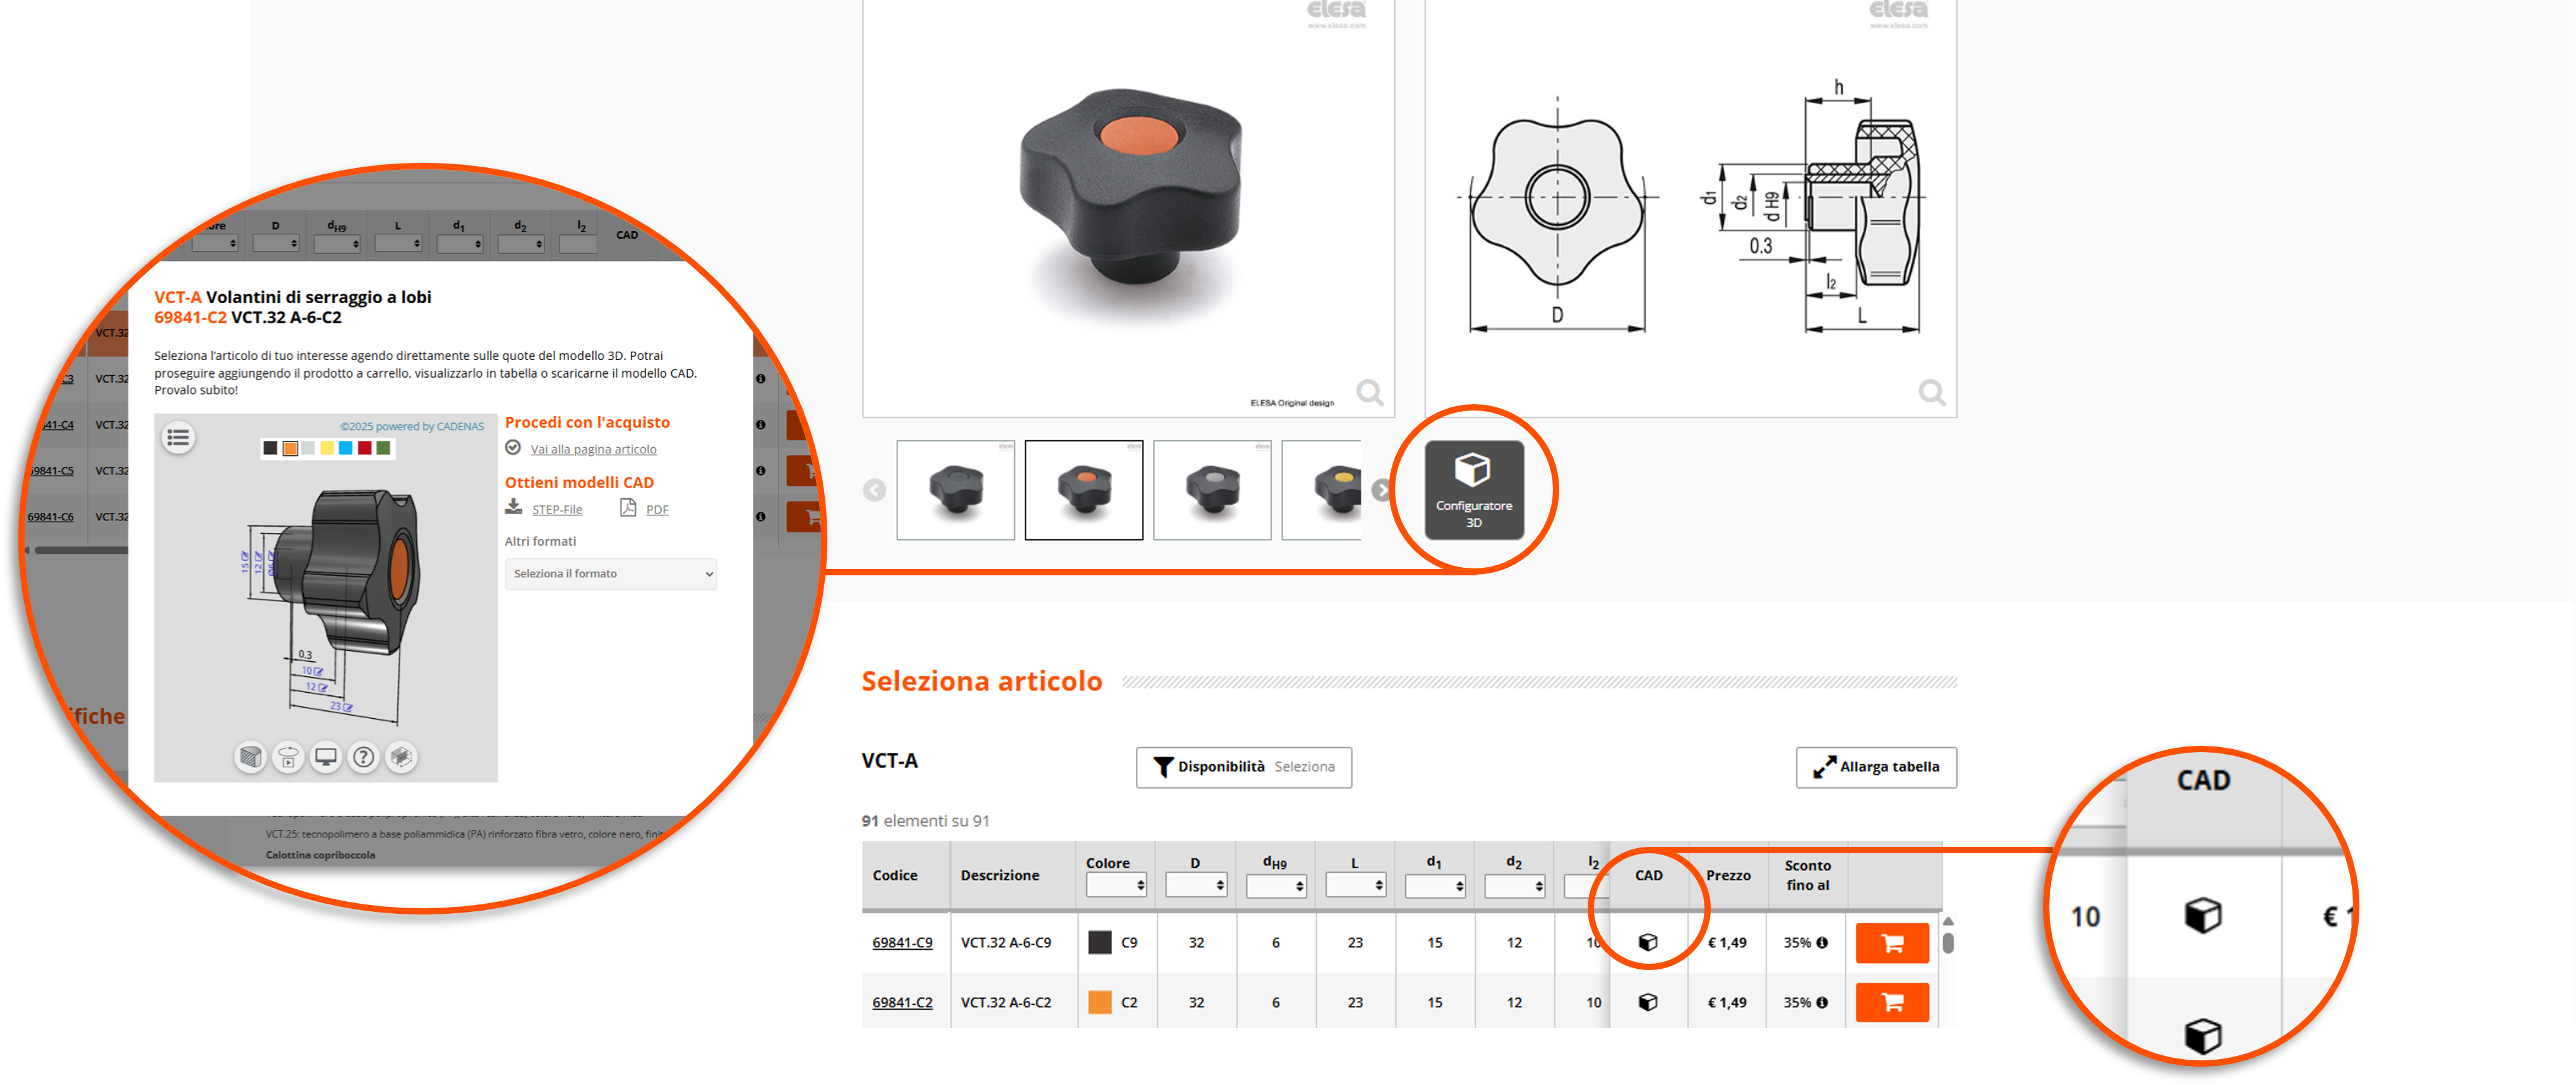Screen dimensions: 2576x1085
Task: Open the PDF link
Action: tap(657, 509)
